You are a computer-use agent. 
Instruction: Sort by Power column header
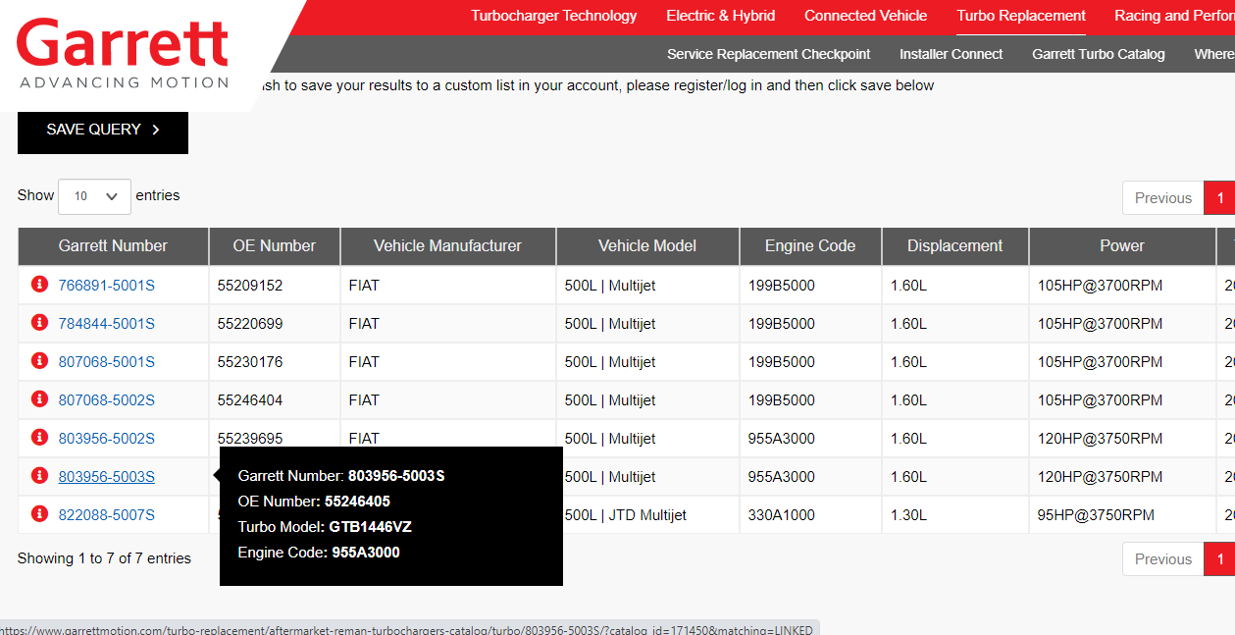tap(1122, 246)
